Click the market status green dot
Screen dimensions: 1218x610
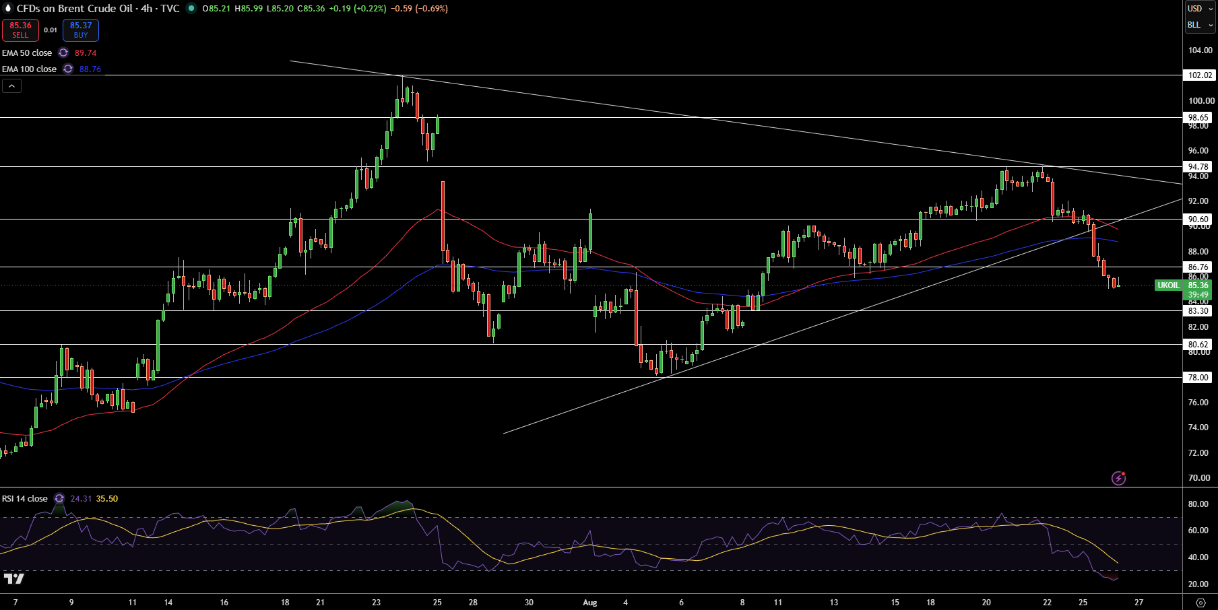[191, 9]
